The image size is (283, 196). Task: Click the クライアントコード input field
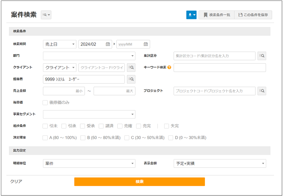(x=101, y=67)
